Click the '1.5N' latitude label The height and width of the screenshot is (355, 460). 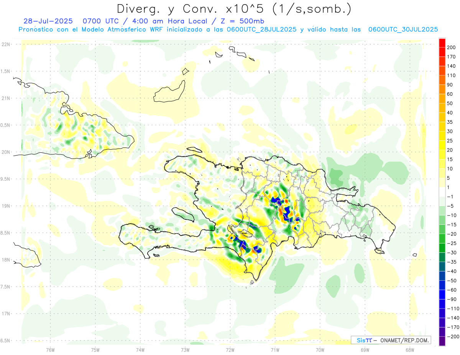pos(5,71)
